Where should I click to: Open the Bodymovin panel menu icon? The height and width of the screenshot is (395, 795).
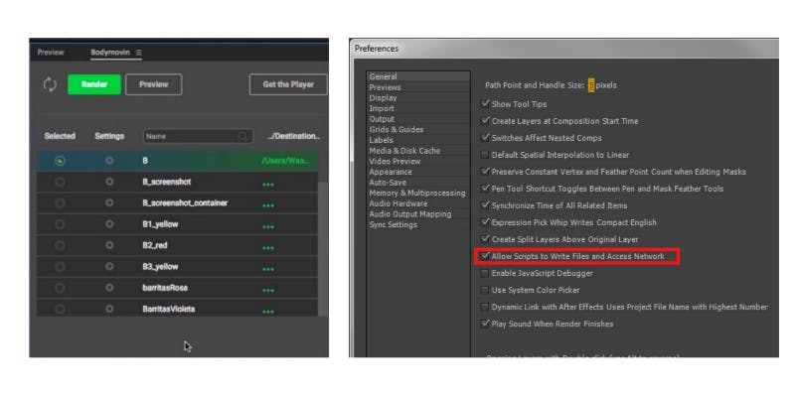138,53
